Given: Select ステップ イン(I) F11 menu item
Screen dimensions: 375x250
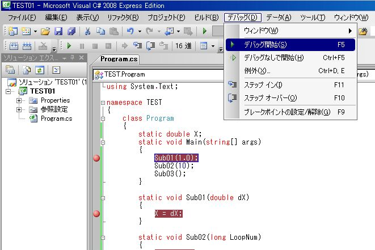Looking at the screenshot, I should pyautogui.click(x=290, y=85).
